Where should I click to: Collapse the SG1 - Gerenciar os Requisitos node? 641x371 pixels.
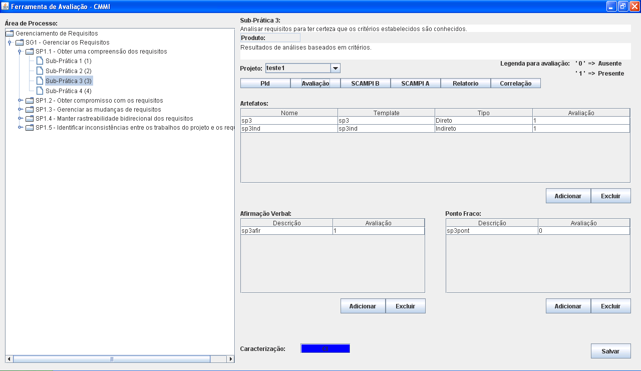pos(10,43)
